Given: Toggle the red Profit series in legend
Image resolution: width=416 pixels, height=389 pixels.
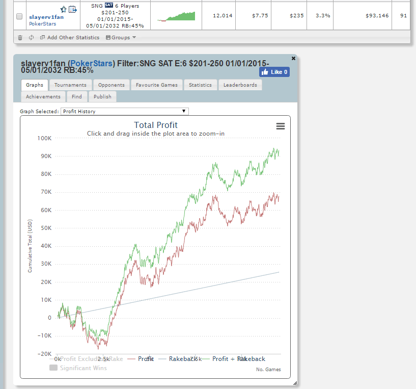Looking at the screenshot, I should (141, 359).
